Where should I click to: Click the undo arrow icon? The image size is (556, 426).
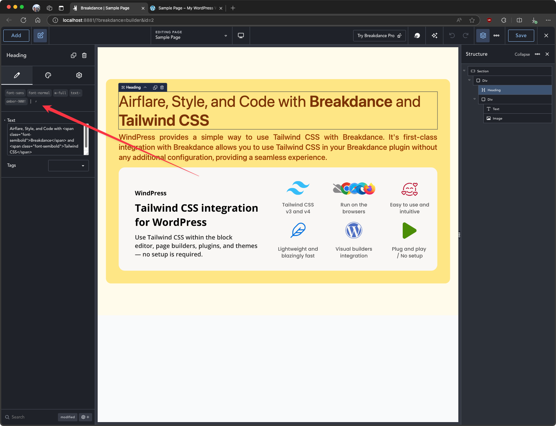tap(452, 35)
